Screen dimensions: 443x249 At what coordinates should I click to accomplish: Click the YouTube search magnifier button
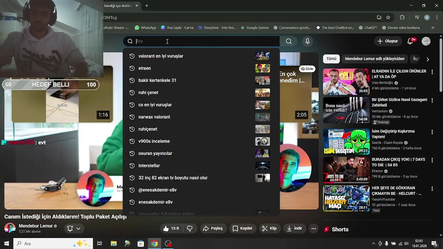289,41
